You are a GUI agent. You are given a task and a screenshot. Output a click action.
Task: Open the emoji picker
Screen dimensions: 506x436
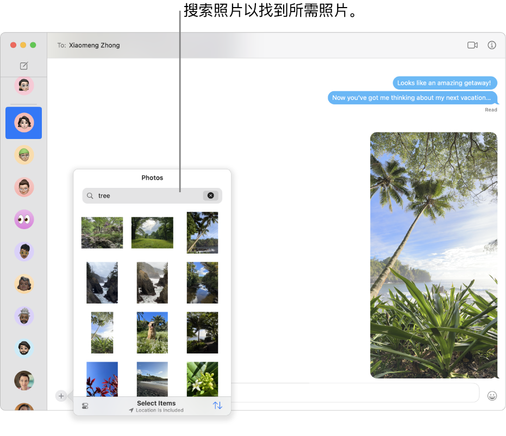click(492, 396)
